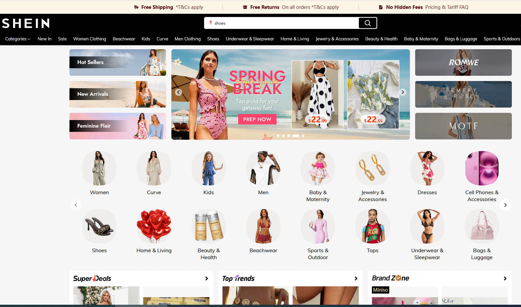Open the SHEIN home logo
Viewport: 521px width, 307px height.
pyautogui.click(x=26, y=23)
